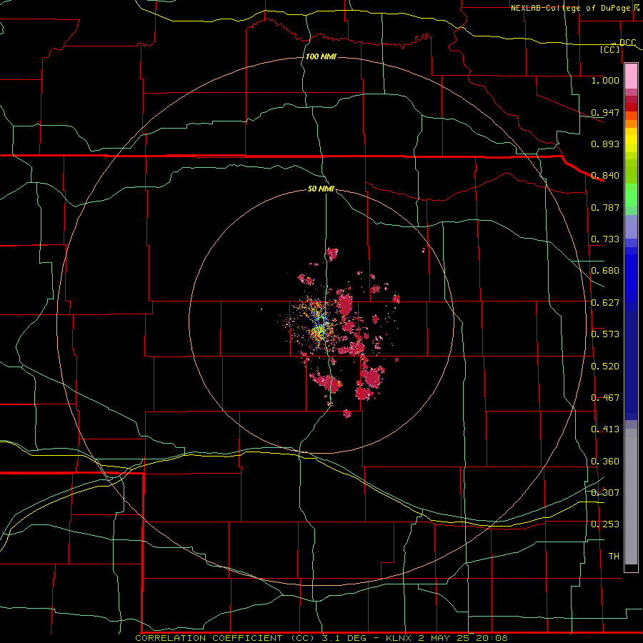Pick the bright green segment of the color bar
643x643 pixels.
631,195
